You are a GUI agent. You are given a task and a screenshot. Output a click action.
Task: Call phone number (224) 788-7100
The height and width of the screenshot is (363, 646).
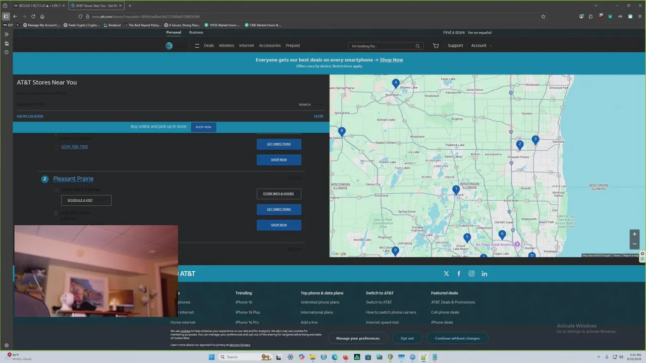coord(74,147)
